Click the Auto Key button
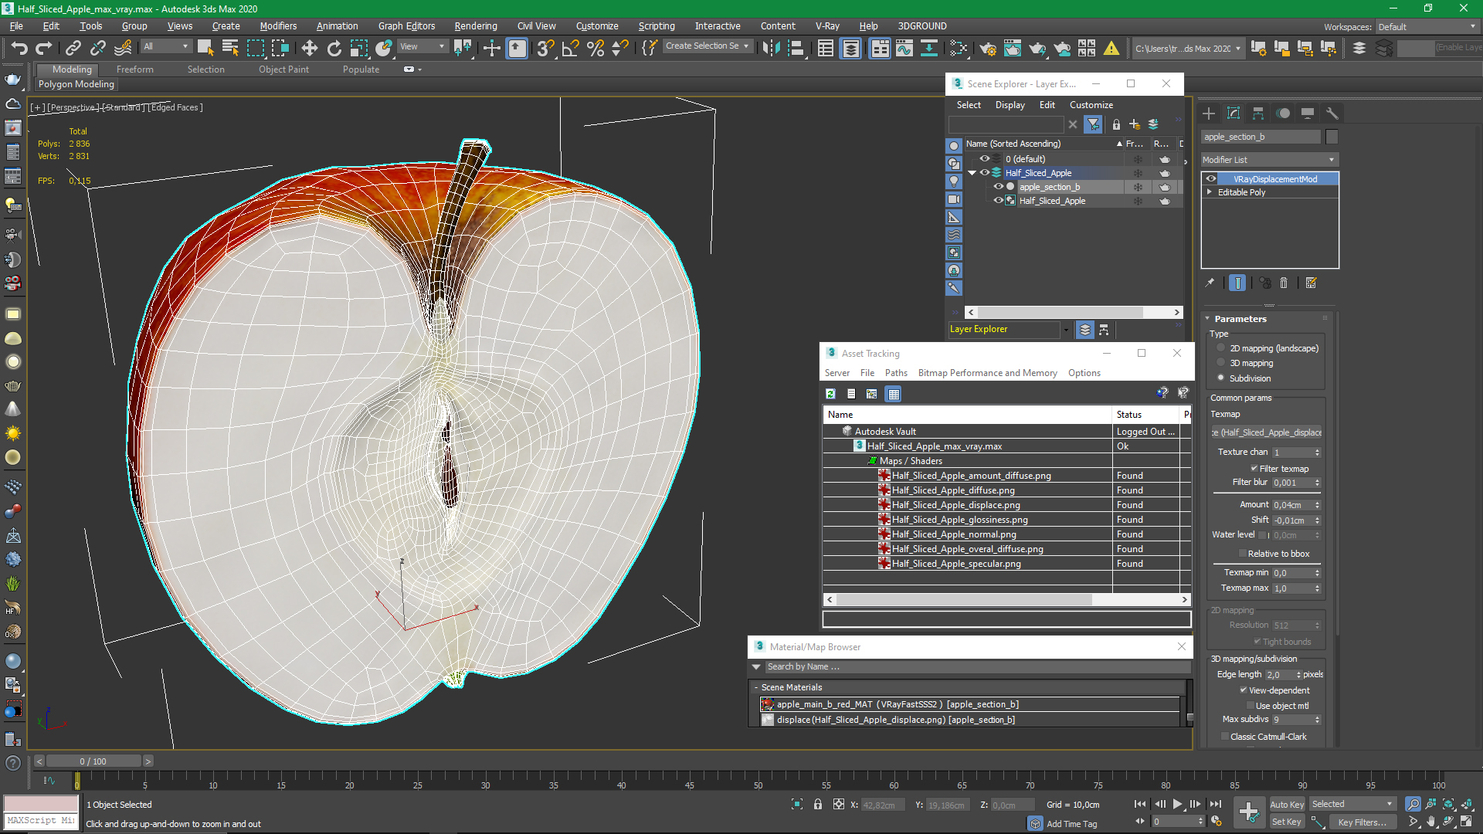 point(1287,804)
